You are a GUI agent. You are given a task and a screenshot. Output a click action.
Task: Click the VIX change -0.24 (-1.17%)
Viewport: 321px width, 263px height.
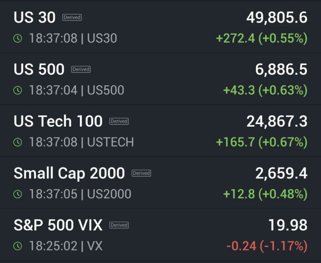[267, 246]
